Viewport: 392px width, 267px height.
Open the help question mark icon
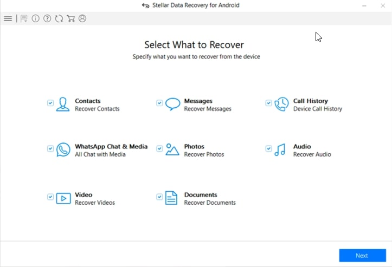coord(47,18)
